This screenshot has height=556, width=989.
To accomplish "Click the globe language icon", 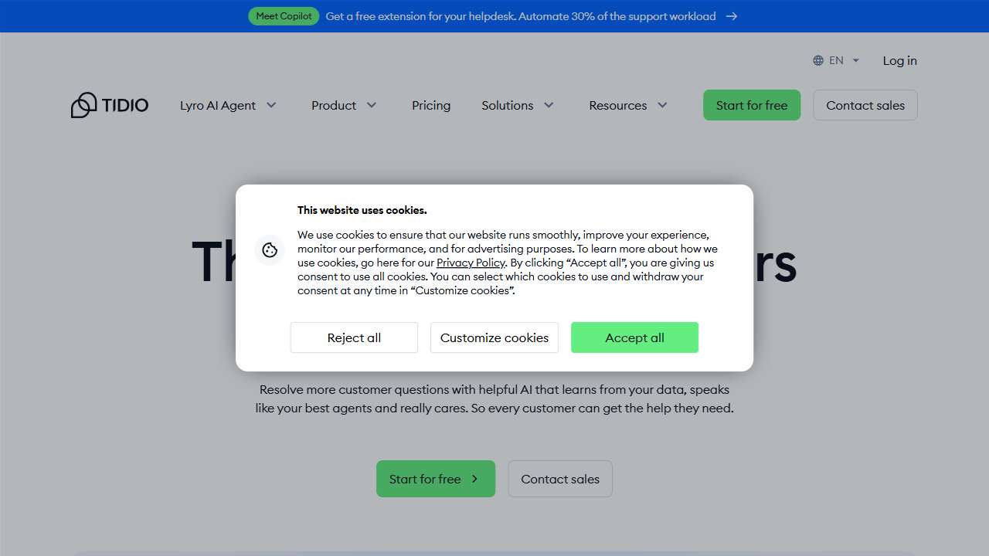I will click(x=818, y=60).
